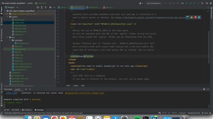
Task: Click the Line 1:16 terminal link
Action: point(11,93)
